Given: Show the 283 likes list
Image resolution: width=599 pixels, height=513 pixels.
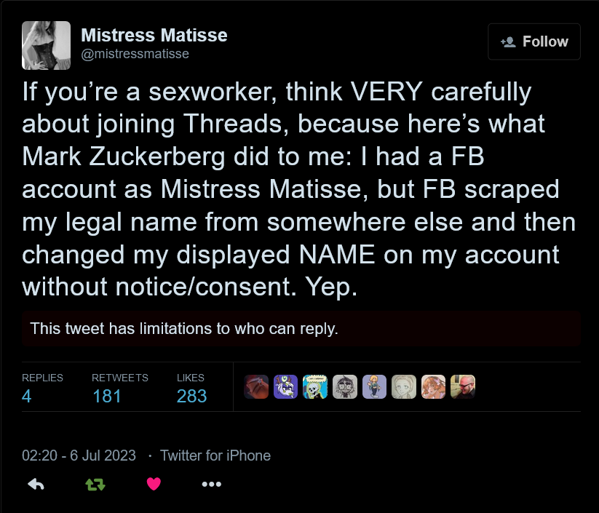Looking at the screenshot, I should click(x=191, y=396).
